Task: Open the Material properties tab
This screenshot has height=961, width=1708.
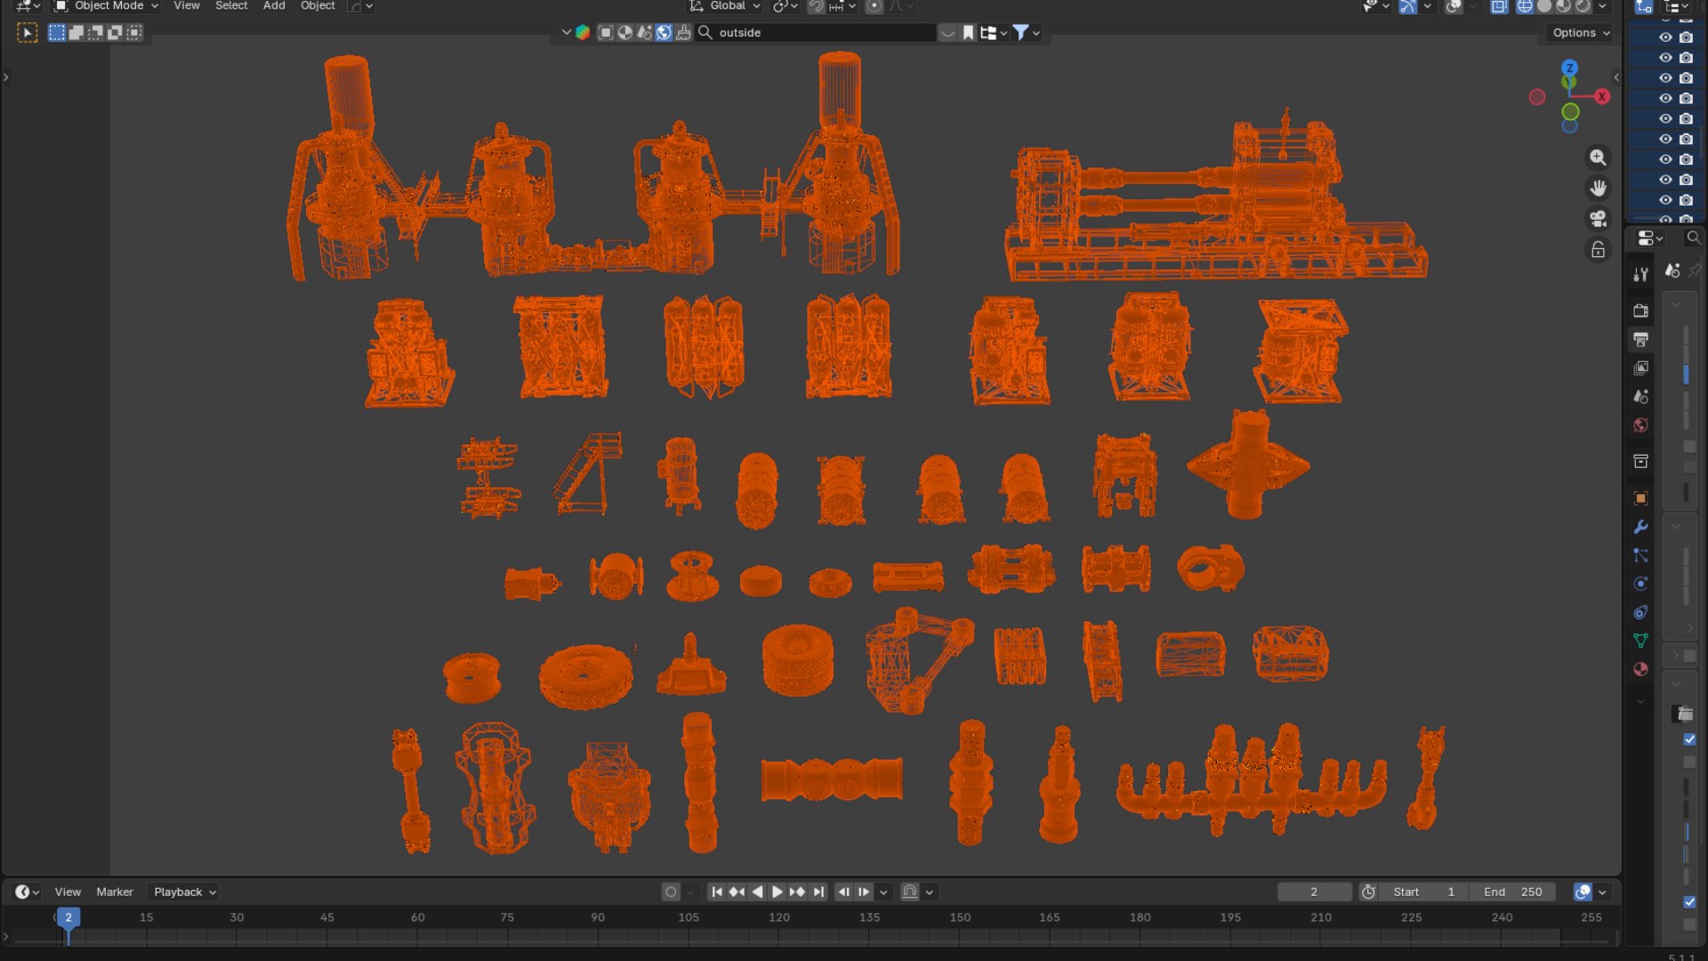Action: point(1640,669)
